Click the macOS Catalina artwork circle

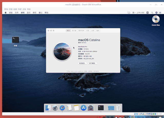[62, 51]
